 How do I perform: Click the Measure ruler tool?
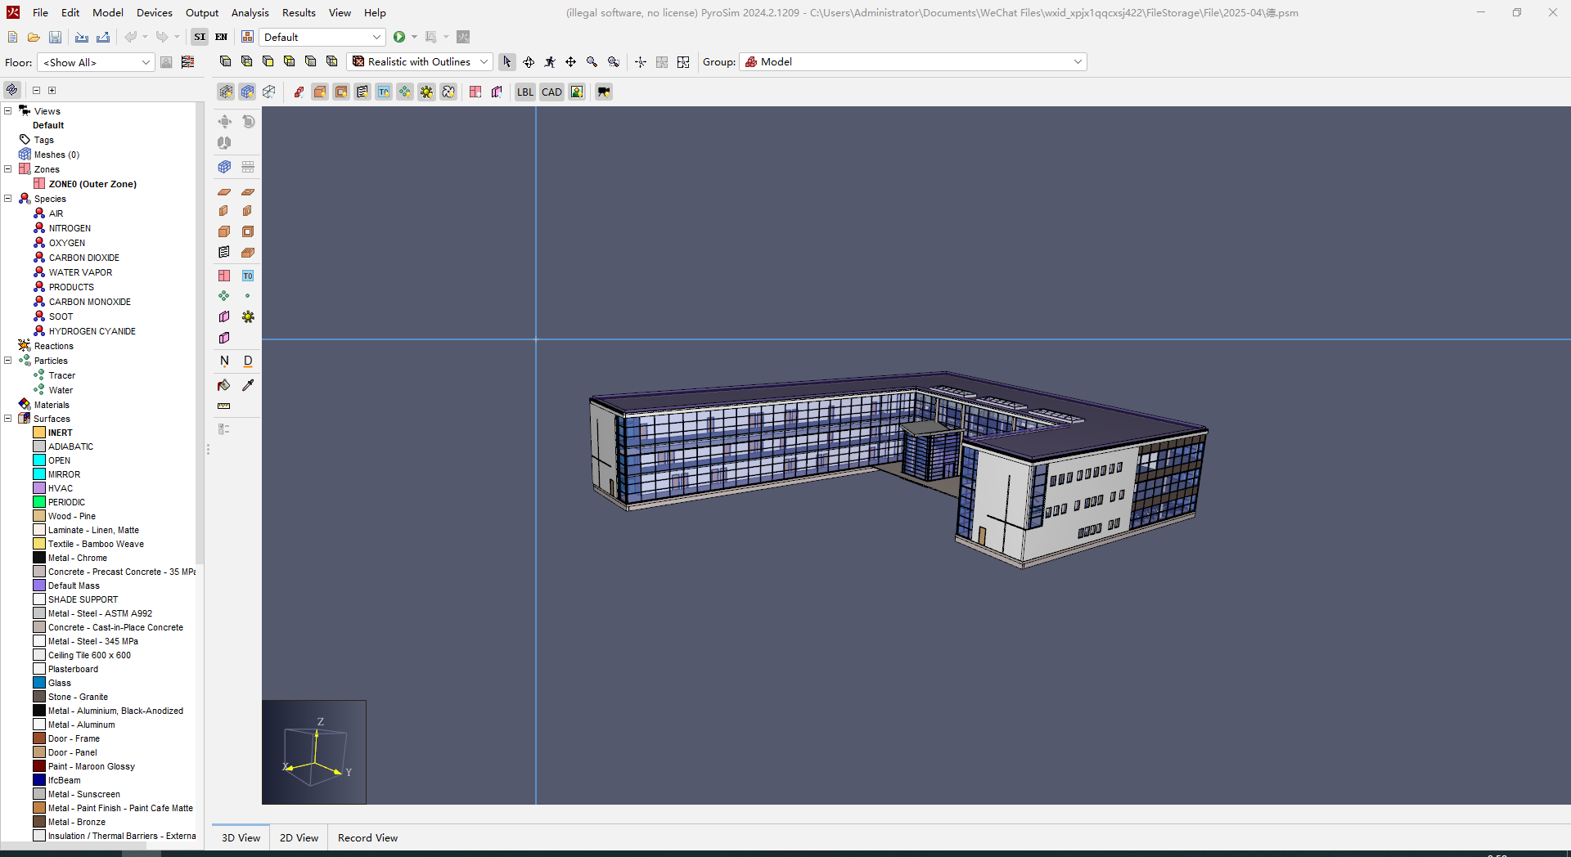224,406
